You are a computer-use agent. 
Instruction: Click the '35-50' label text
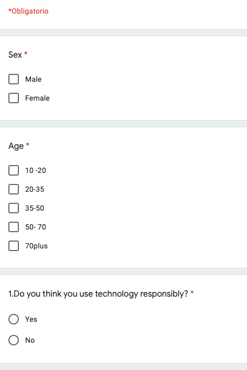[x=35, y=208]
